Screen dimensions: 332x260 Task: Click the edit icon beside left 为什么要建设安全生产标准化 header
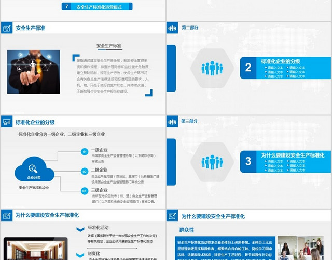(x=7, y=216)
